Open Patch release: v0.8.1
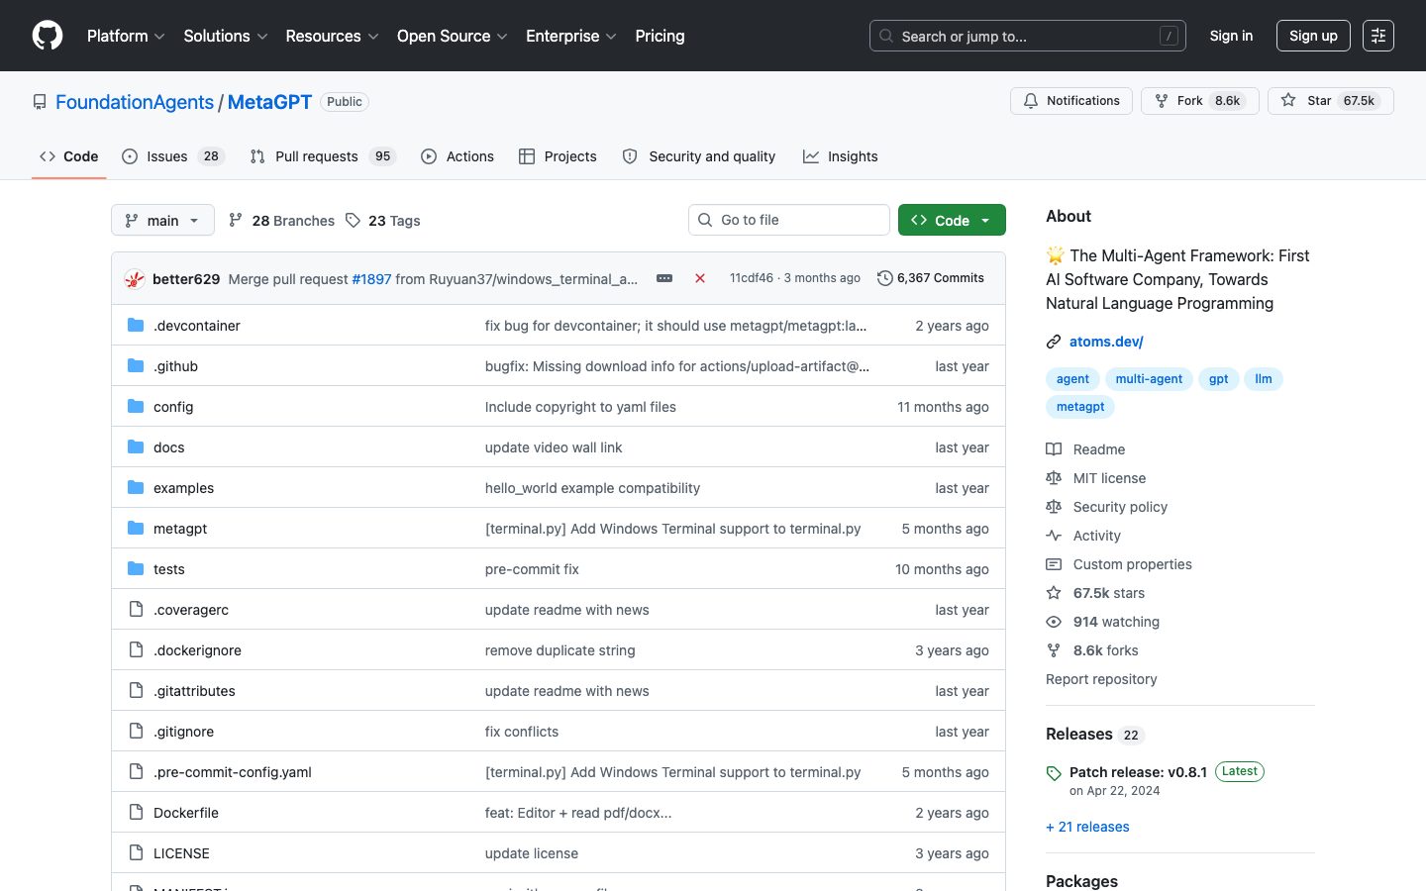The width and height of the screenshot is (1426, 891). pos(1138,772)
